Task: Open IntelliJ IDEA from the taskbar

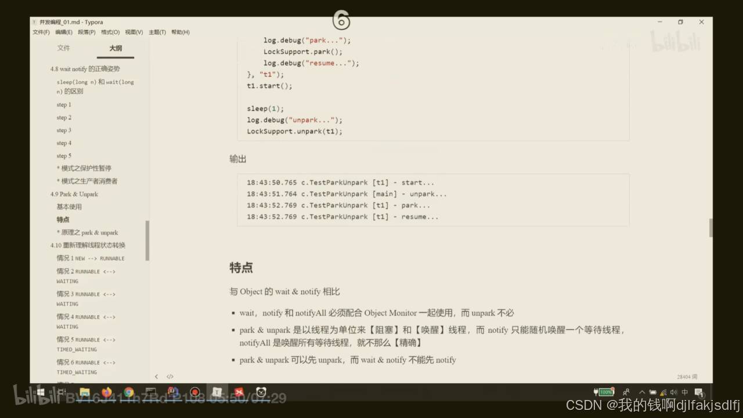Action: pyautogui.click(x=172, y=392)
